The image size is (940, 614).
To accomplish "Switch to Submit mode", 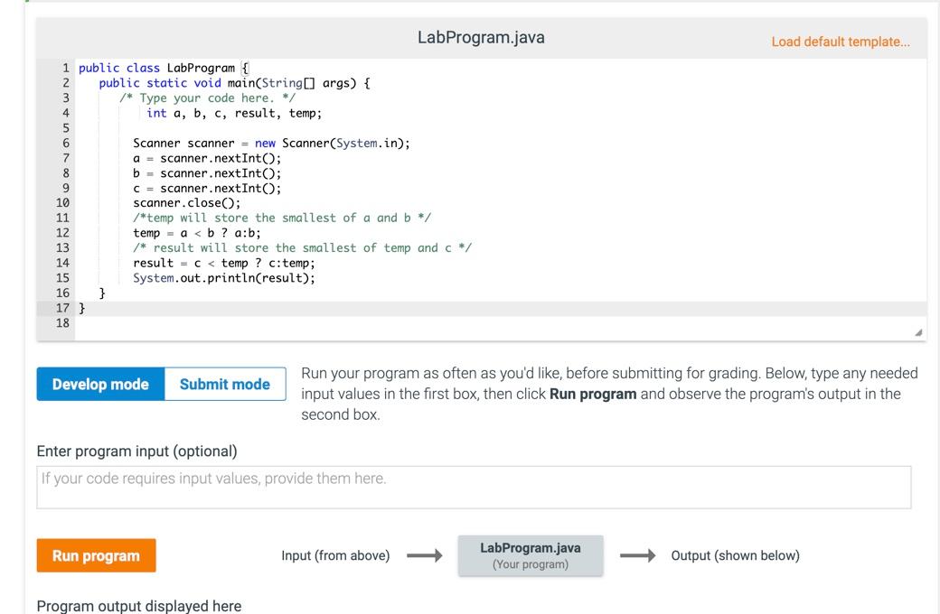I will tap(225, 384).
